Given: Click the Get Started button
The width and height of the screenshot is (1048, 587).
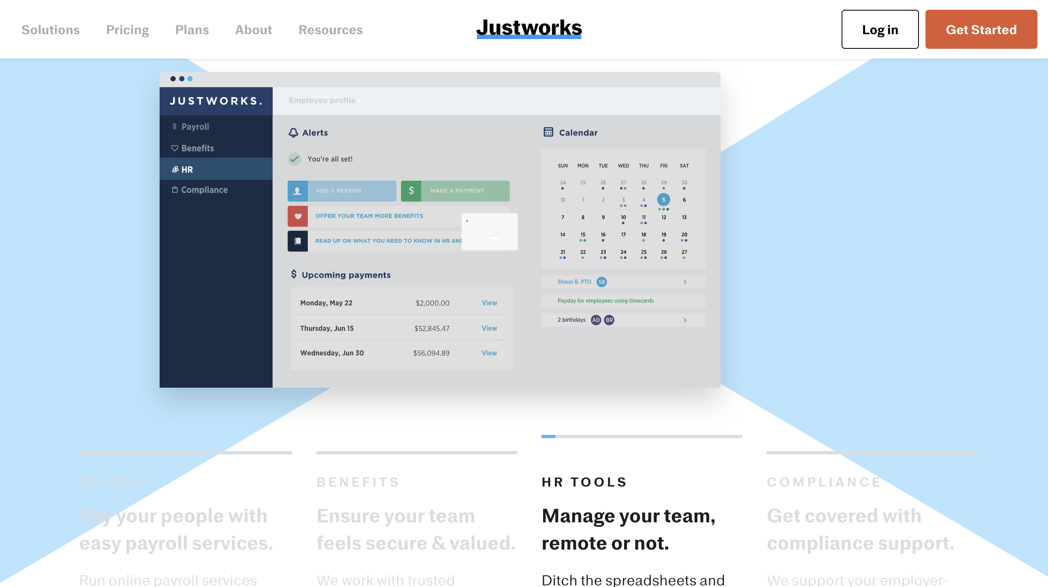Looking at the screenshot, I should coord(981,30).
